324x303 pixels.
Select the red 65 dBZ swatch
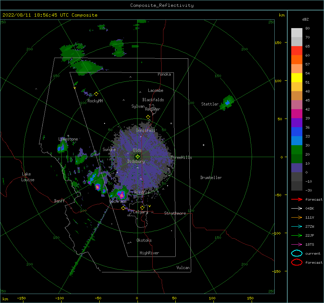pyautogui.click(x=297, y=51)
